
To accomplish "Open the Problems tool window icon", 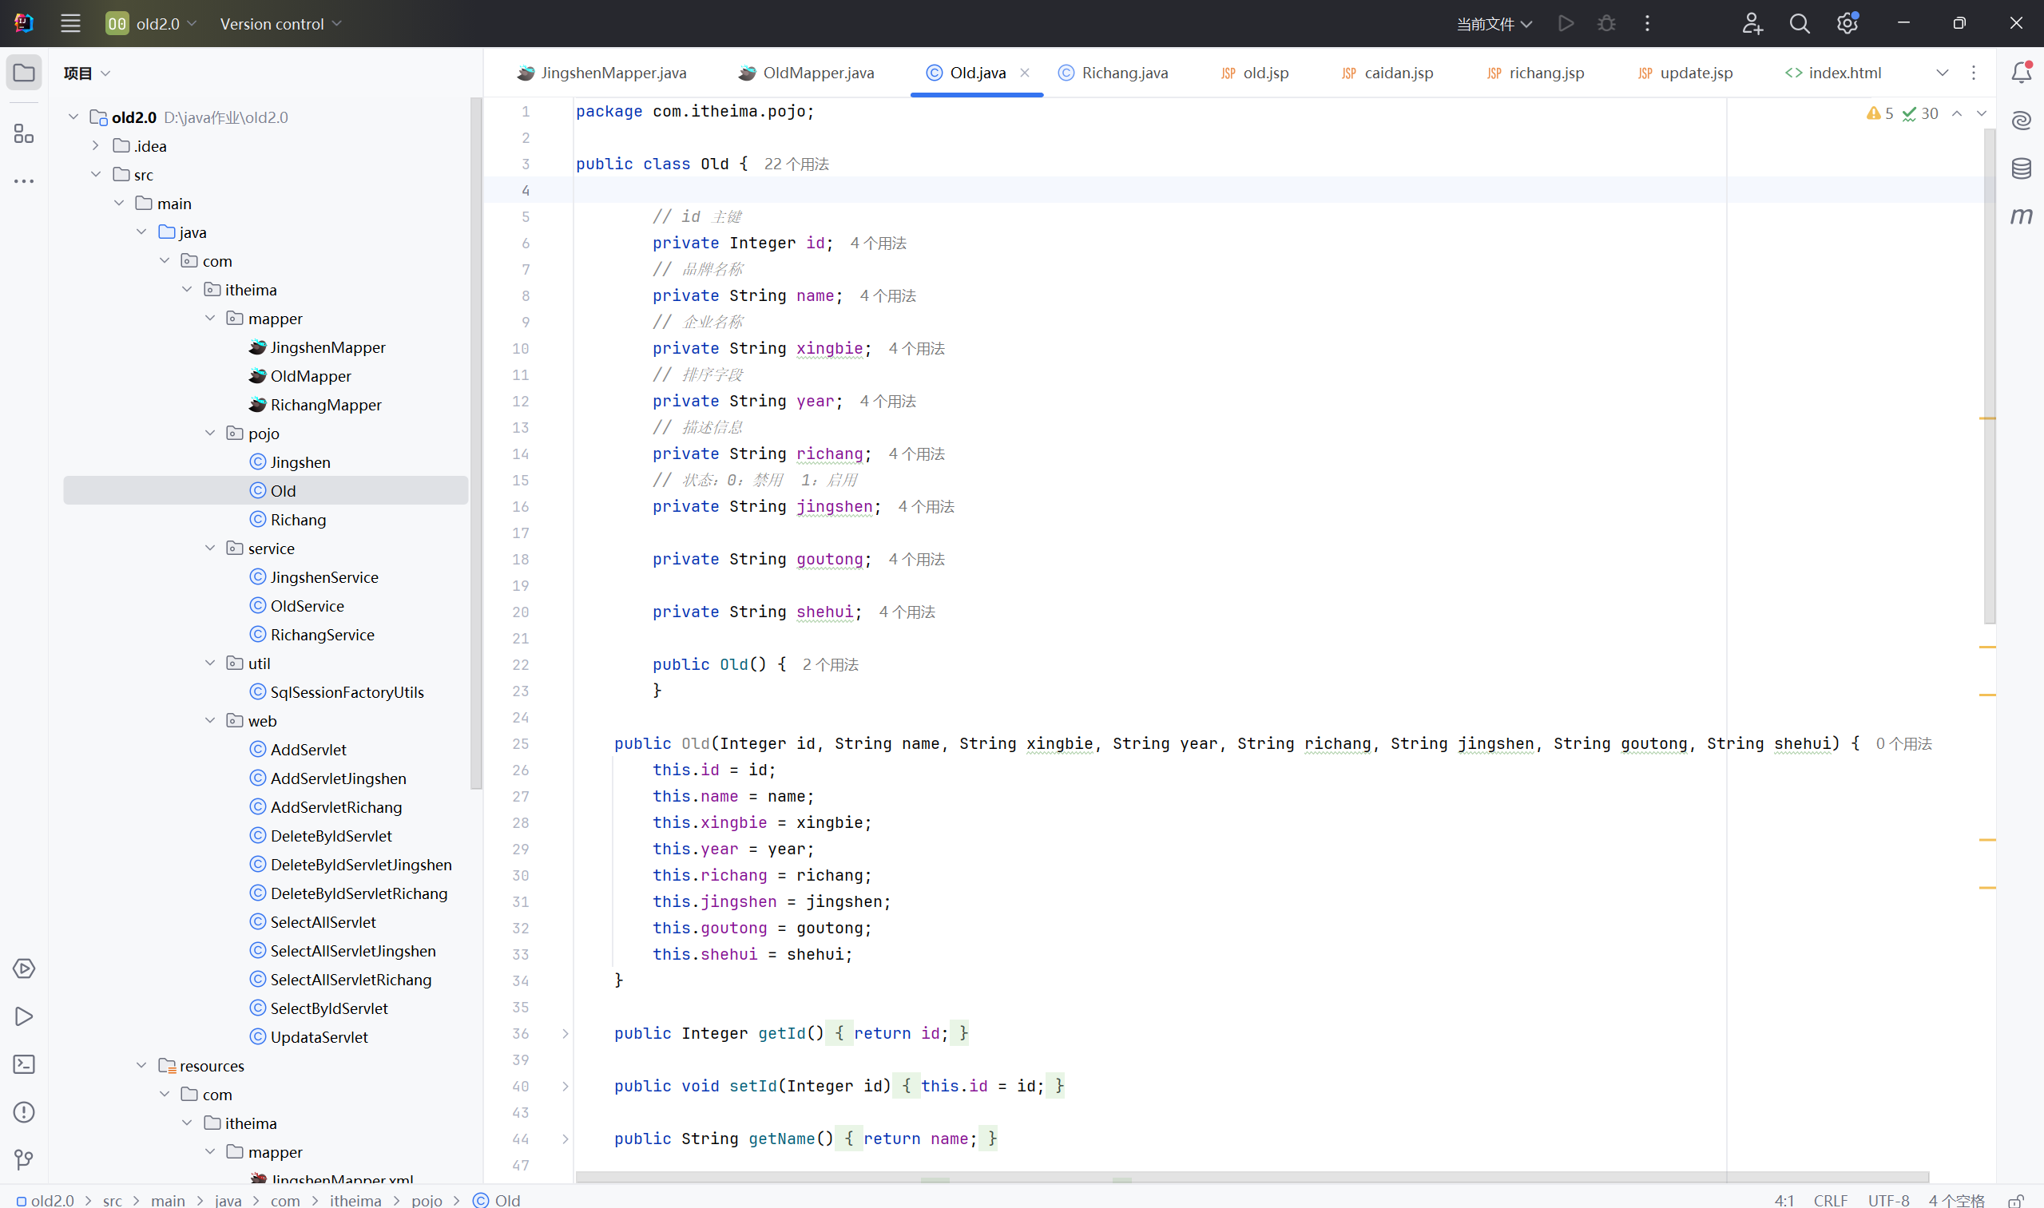I will pos(24,1112).
